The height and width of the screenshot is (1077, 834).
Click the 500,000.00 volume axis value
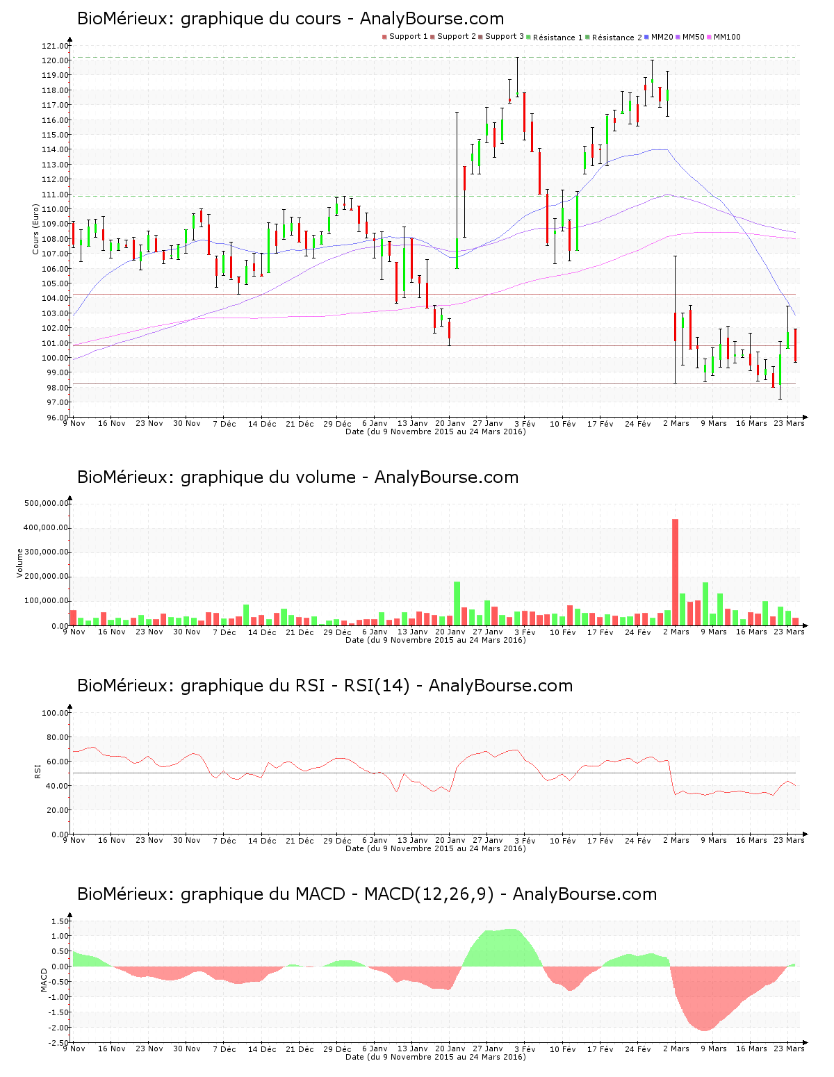(47, 503)
